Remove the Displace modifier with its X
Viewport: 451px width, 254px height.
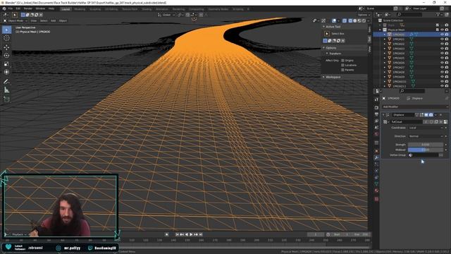click(440, 115)
